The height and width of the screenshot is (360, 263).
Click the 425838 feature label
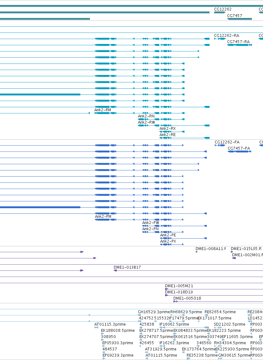(146, 324)
